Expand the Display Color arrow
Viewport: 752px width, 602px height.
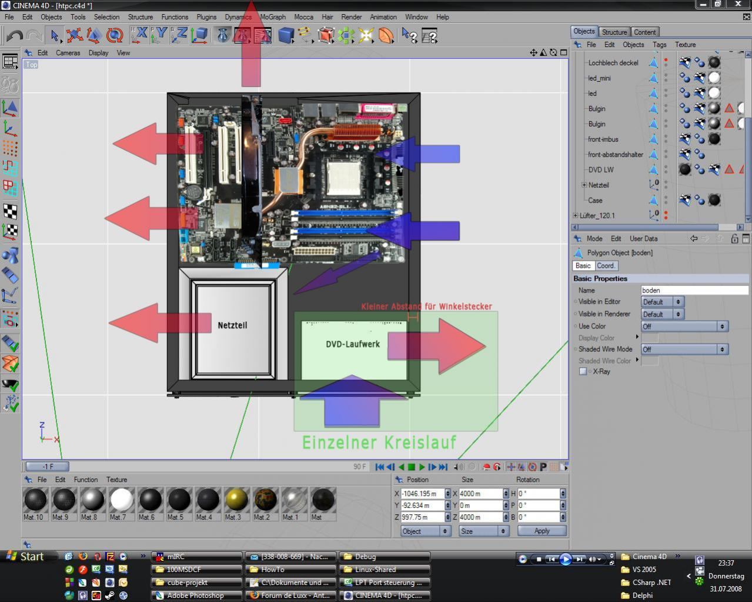point(637,337)
